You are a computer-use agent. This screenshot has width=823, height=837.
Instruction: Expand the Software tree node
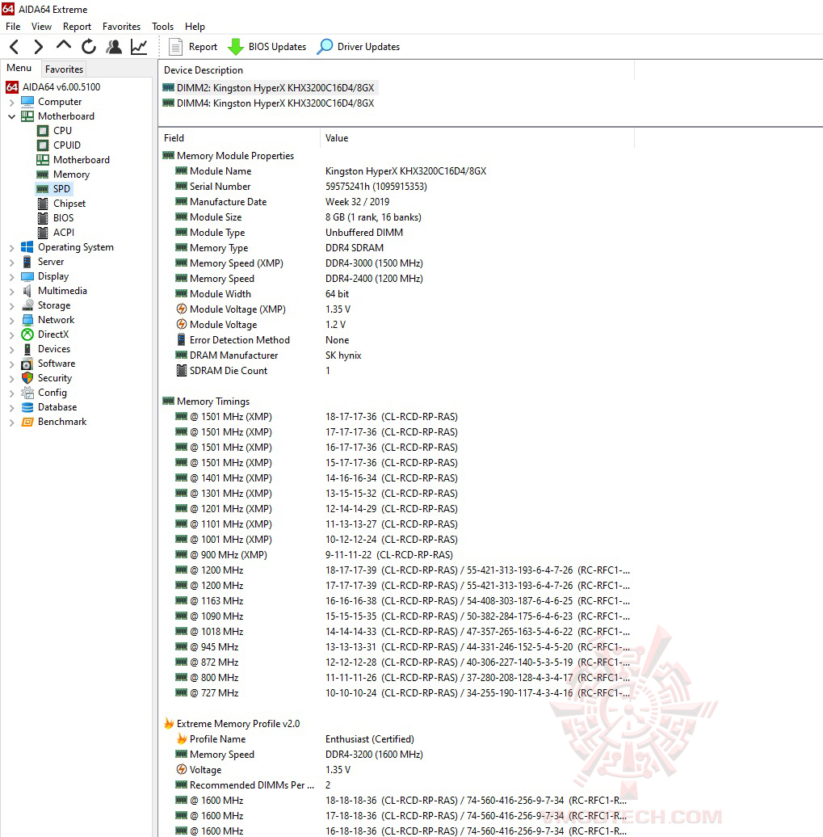pyautogui.click(x=12, y=364)
